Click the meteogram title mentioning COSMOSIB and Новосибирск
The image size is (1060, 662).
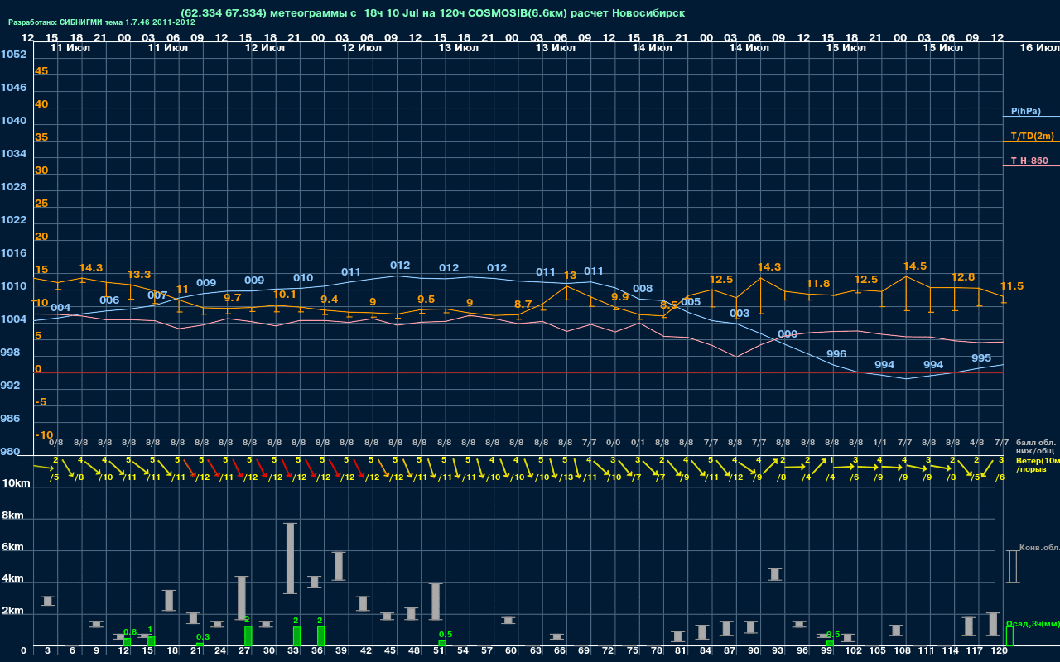click(x=432, y=13)
